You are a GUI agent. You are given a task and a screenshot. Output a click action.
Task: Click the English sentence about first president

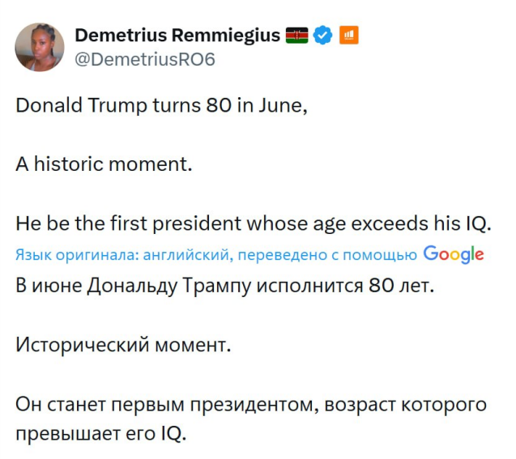pos(254,223)
